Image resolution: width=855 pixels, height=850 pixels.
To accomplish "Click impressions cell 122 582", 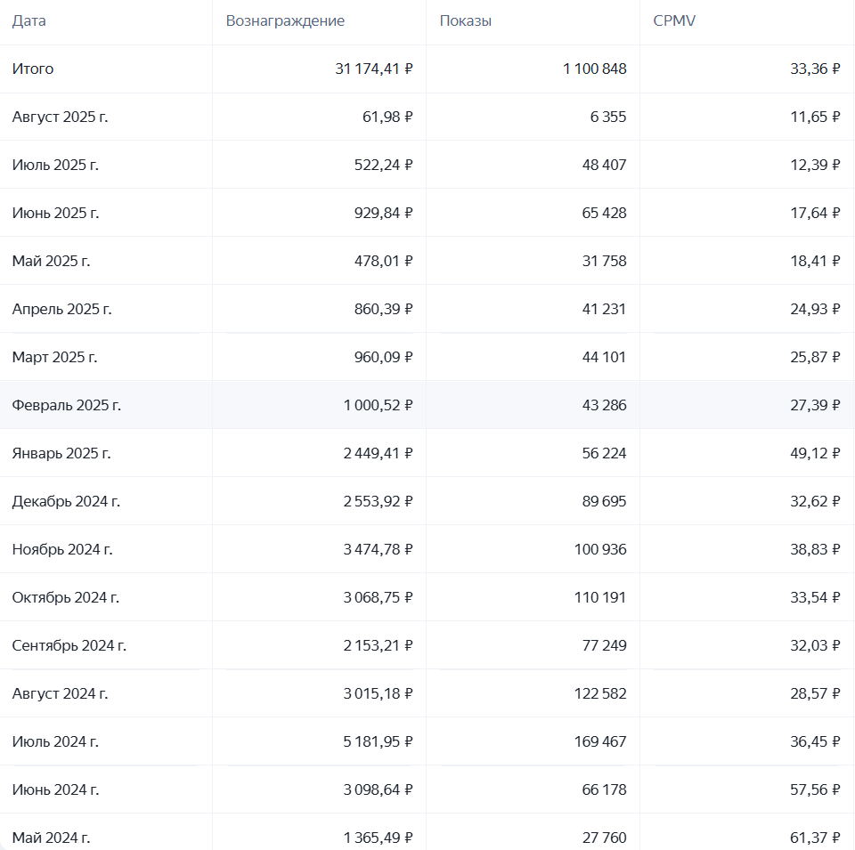I will tap(600, 694).
